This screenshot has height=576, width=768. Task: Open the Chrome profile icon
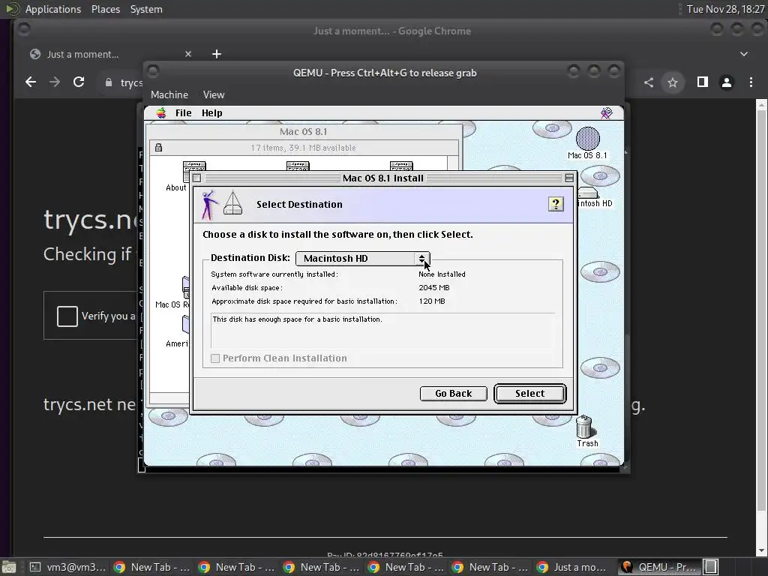(x=726, y=82)
